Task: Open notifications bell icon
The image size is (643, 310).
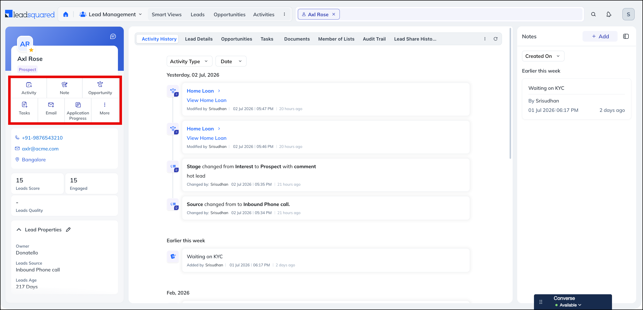Action: [x=609, y=14]
